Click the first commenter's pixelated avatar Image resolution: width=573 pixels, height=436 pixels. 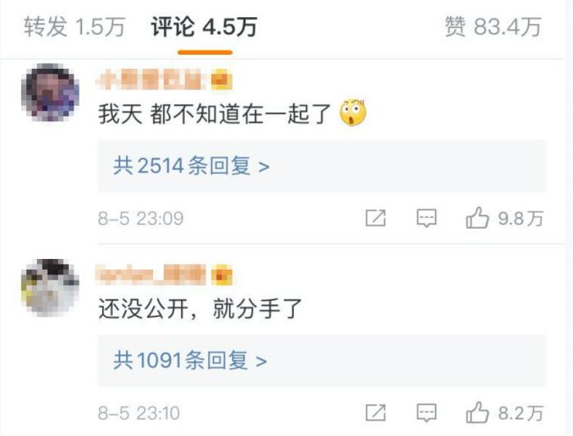50,92
